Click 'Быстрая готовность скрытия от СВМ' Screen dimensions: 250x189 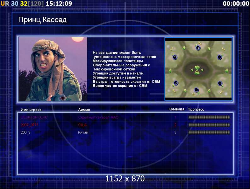pyautogui.click(x=126, y=82)
